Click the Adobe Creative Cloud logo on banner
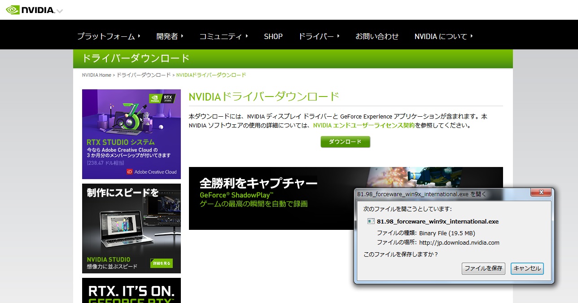Screen dimensions: 578x303 point(152,171)
